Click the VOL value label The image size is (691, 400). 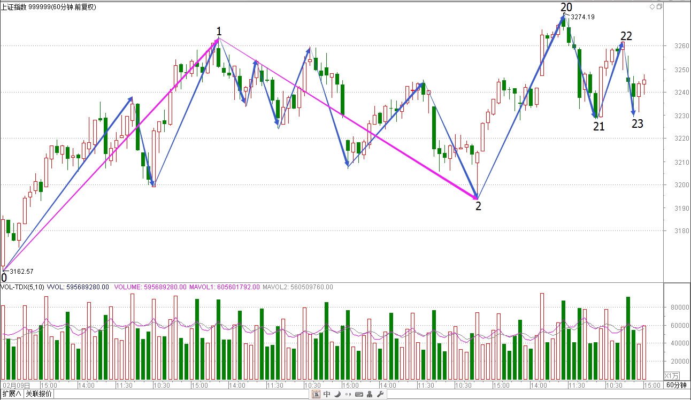pos(78,287)
